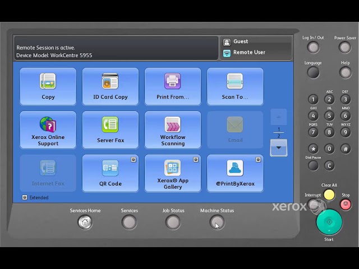359x269 pixels.
Task: Activate the Power Saver button
Action: point(345,48)
